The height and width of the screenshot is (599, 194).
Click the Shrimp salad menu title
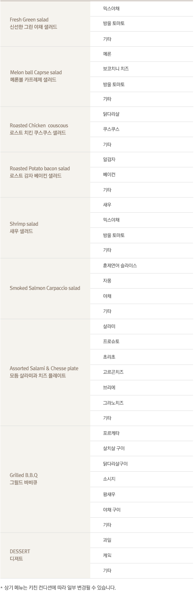[24, 224]
